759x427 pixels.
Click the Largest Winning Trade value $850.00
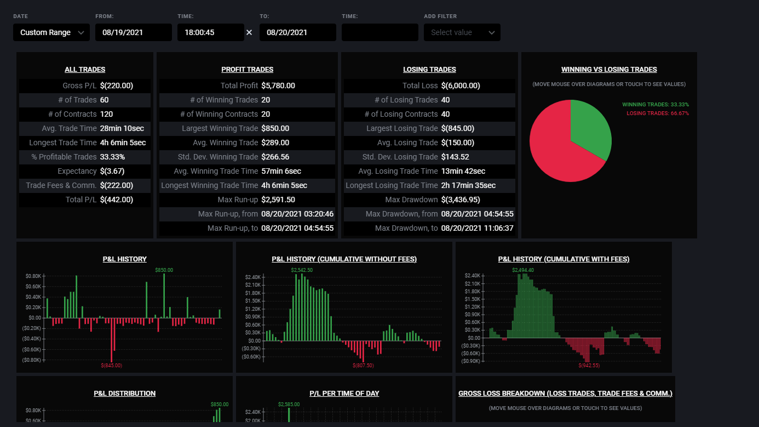point(275,128)
